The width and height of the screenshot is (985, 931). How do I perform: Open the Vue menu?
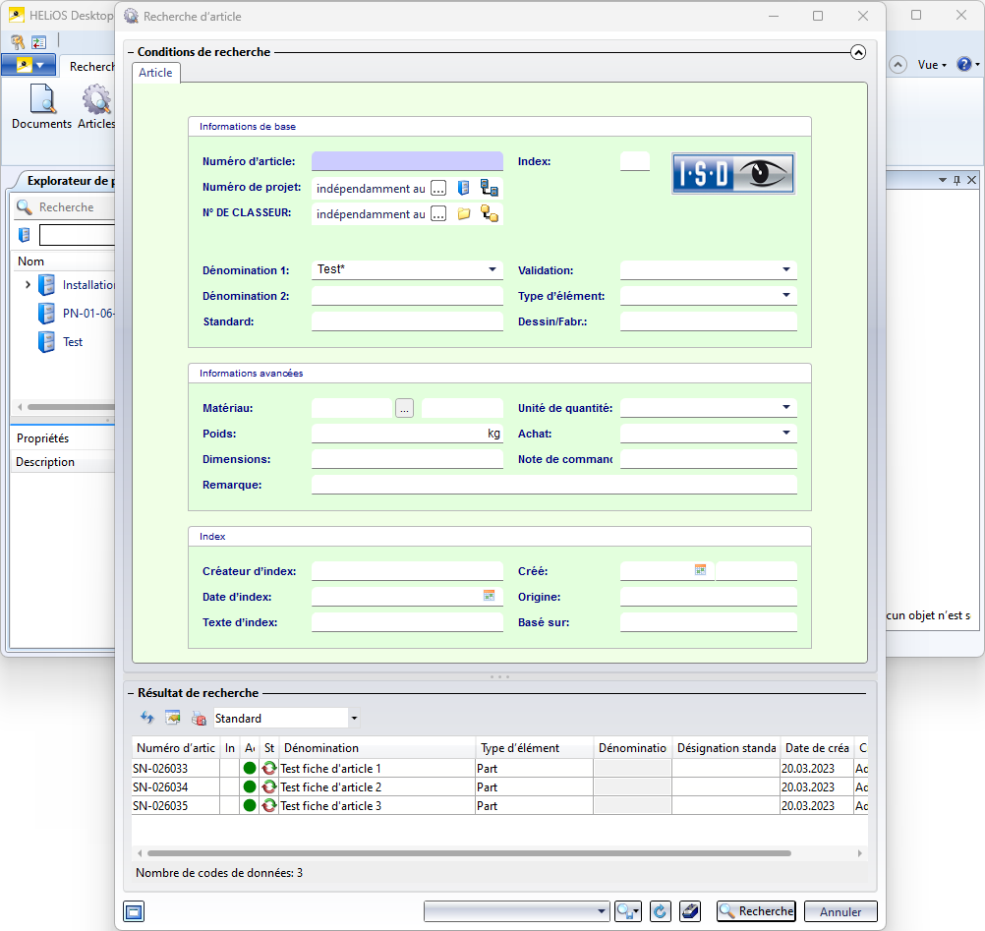(932, 65)
